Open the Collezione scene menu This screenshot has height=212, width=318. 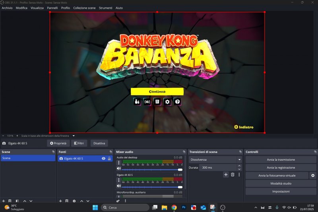(84, 8)
